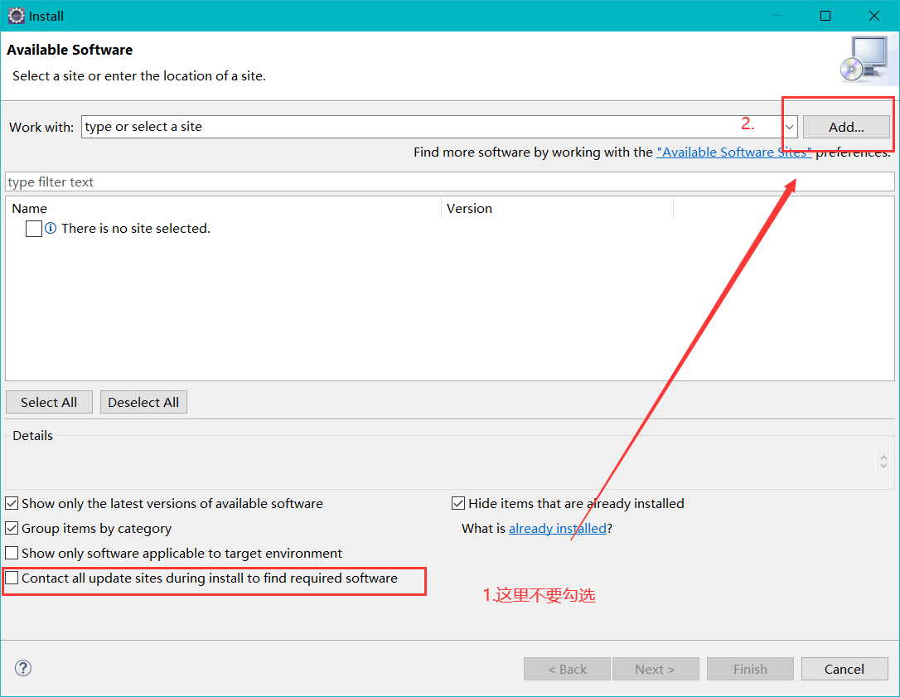Maximize the Install dialog window
This screenshot has width=900, height=697.
[825, 16]
